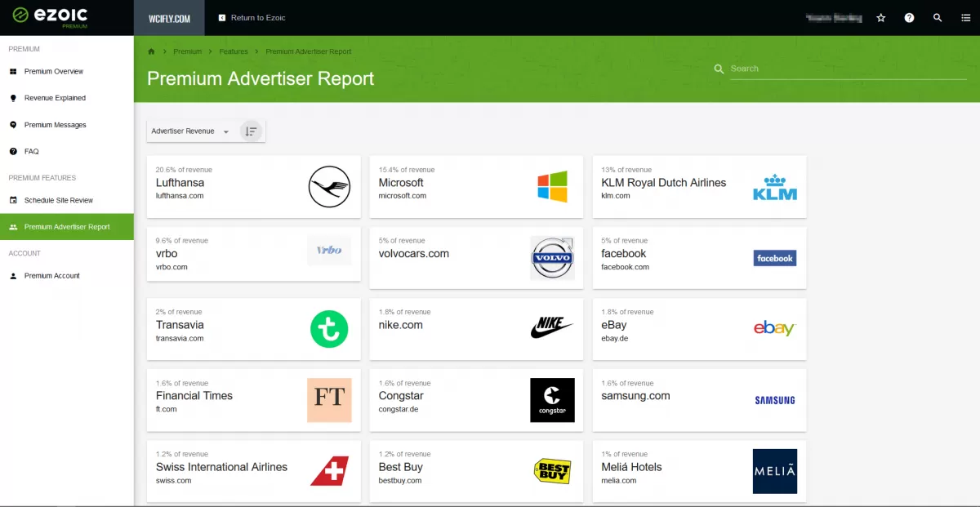
Task: Click the Premium Overview grid icon
Action: coord(13,72)
